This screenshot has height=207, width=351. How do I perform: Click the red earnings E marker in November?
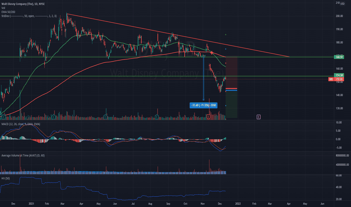point(208,117)
